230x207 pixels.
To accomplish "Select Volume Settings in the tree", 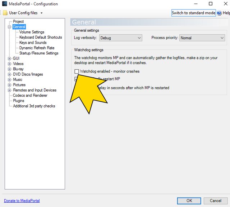I will (x=32, y=32).
